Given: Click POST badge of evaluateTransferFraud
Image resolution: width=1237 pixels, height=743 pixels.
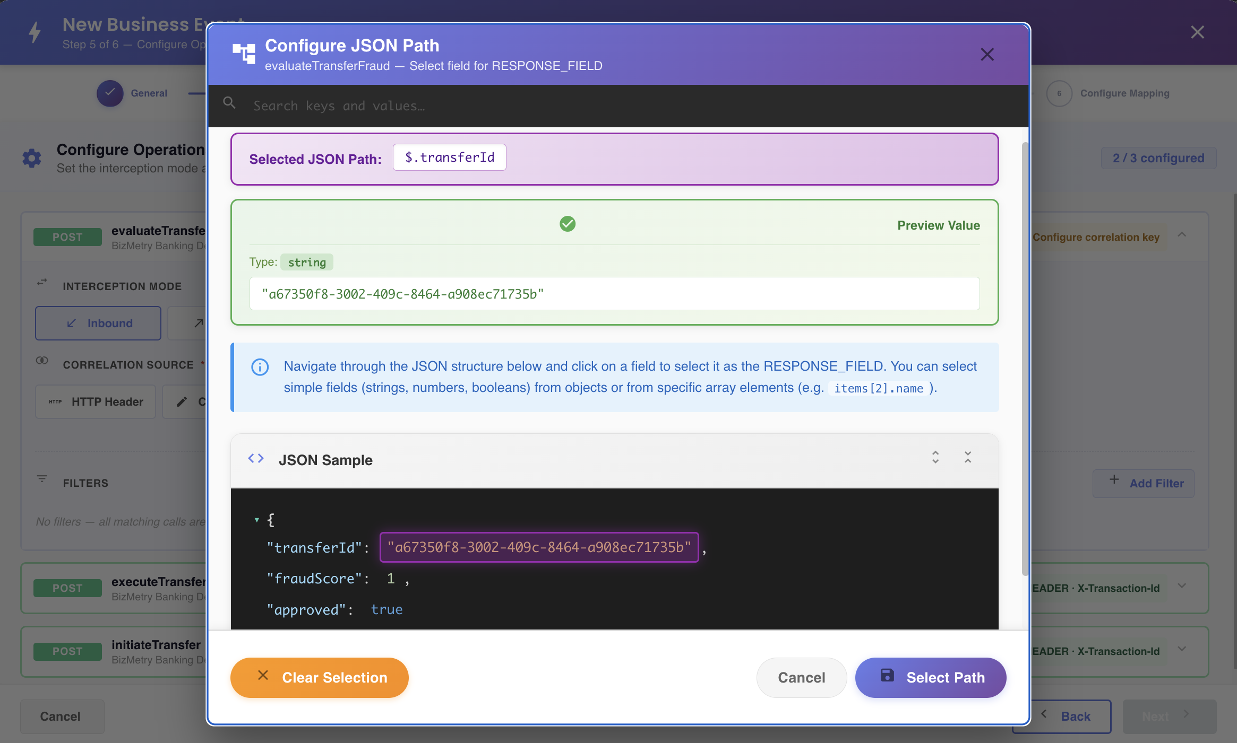Looking at the screenshot, I should point(67,237).
